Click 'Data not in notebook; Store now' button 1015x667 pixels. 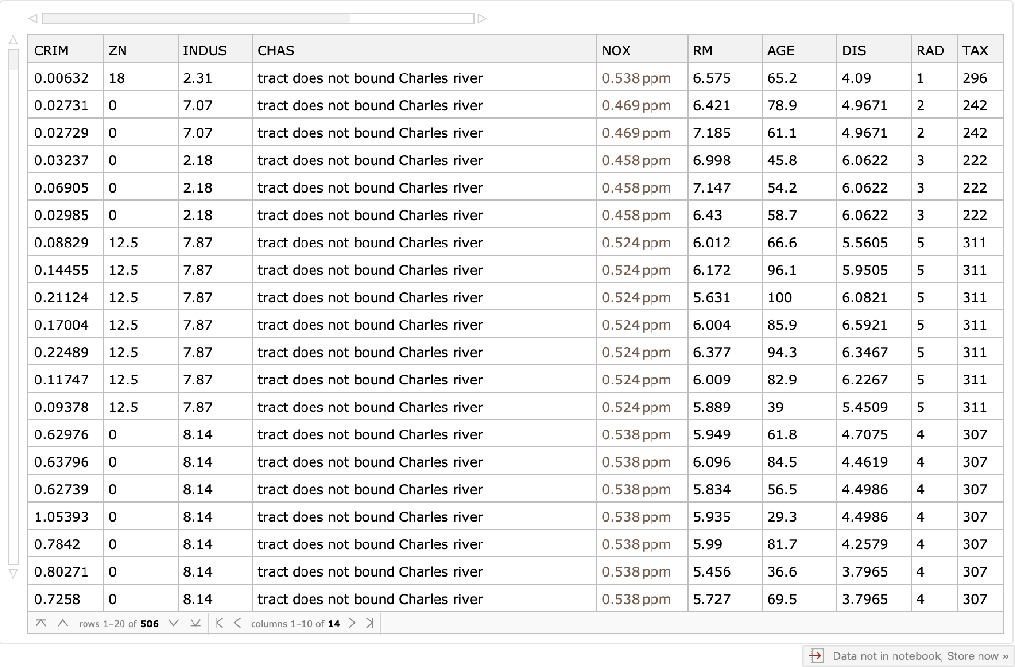(x=919, y=656)
